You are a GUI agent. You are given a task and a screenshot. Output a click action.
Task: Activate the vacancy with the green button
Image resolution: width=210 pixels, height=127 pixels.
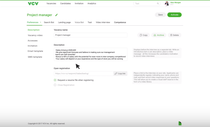(x=174, y=15)
